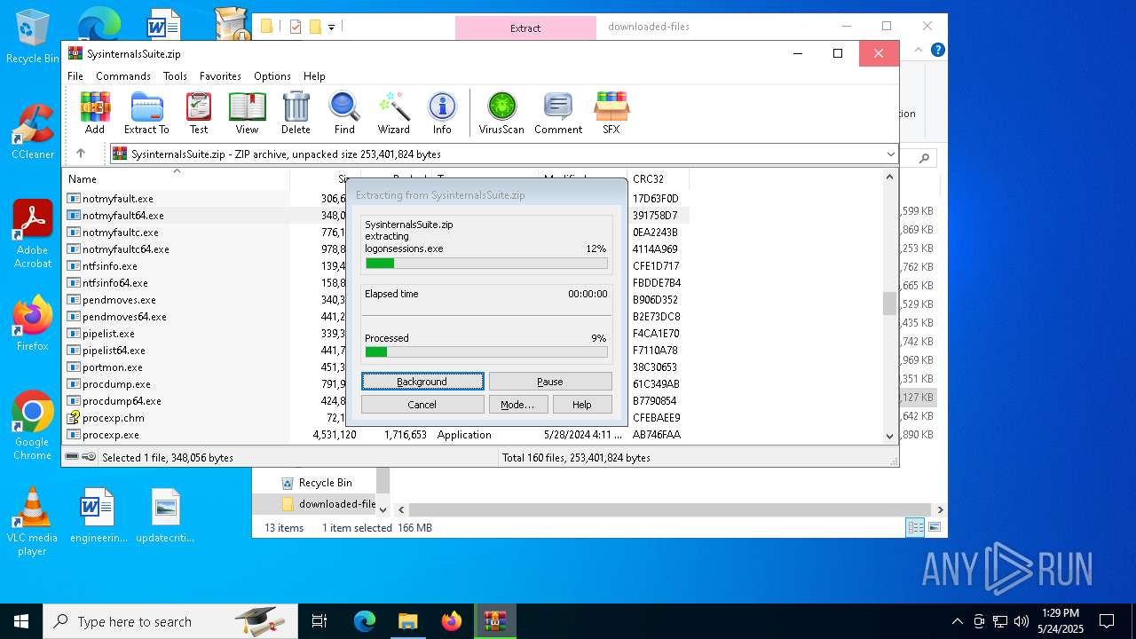Viewport: 1136px width, 639px height.
Task: Select notmyfaultc.exe row
Action: [x=120, y=233]
